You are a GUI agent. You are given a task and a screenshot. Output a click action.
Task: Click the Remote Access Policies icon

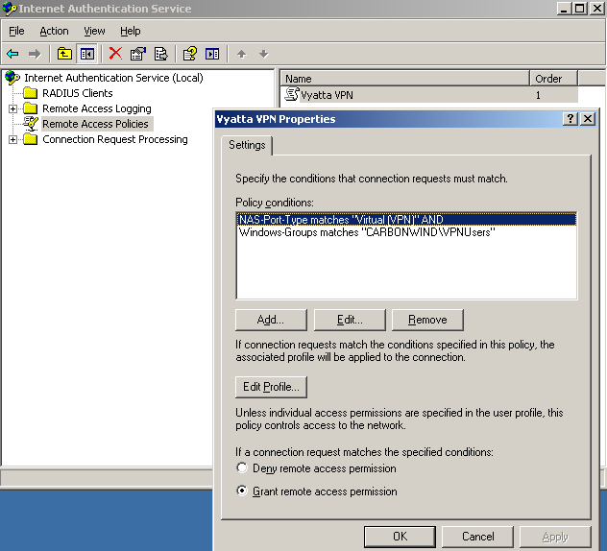pos(31,124)
